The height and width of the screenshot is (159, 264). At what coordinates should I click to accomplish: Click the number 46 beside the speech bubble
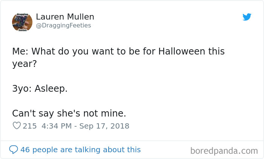pyautogui.click(x=25, y=150)
